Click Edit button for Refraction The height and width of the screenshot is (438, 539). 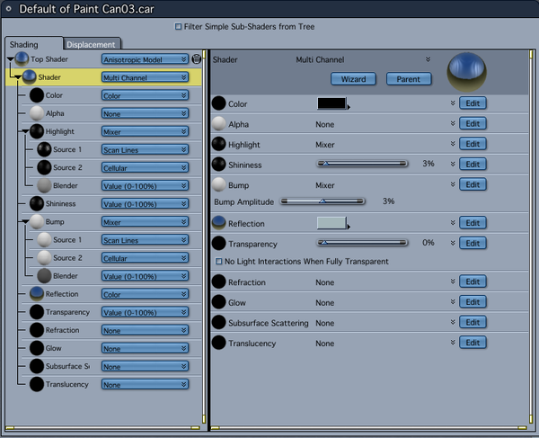pyautogui.click(x=473, y=282)
